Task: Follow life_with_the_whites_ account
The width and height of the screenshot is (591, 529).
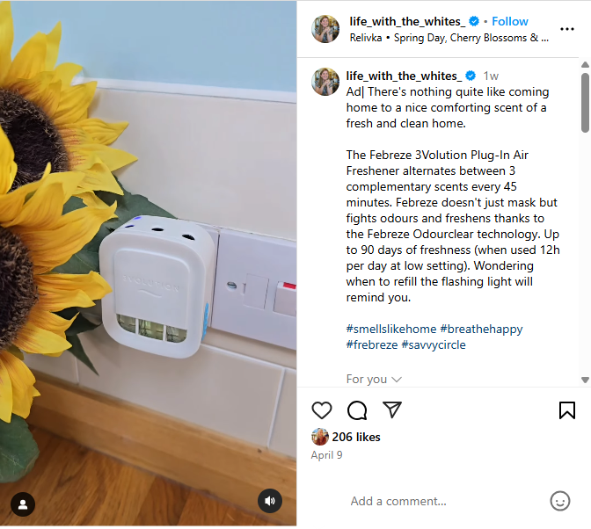Action: (x=509, y=21)
